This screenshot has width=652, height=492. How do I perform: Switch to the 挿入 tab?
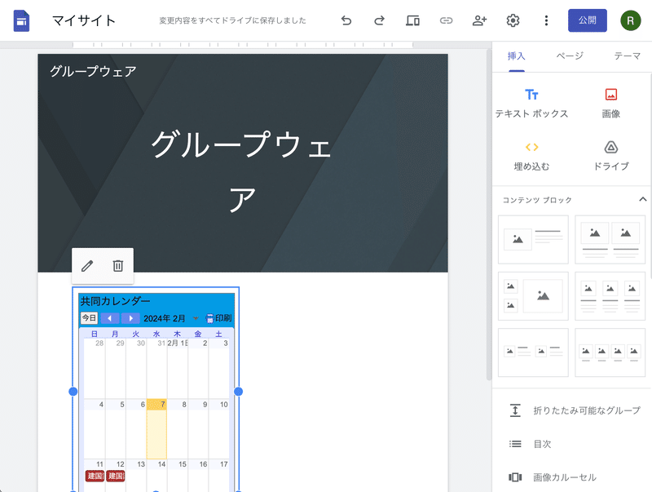517,56
